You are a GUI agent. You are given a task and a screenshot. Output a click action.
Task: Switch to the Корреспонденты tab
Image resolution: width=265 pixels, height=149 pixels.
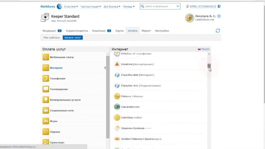point(77,31)
